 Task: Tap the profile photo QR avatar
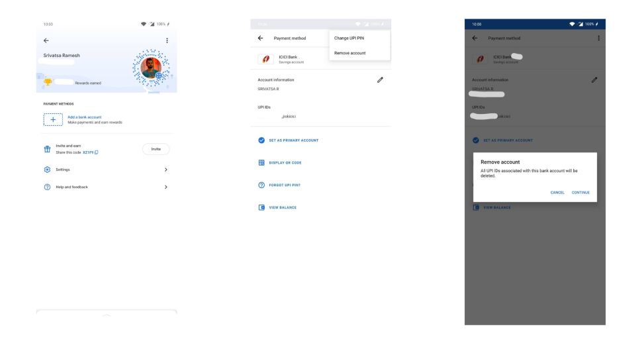coord(151,68)
